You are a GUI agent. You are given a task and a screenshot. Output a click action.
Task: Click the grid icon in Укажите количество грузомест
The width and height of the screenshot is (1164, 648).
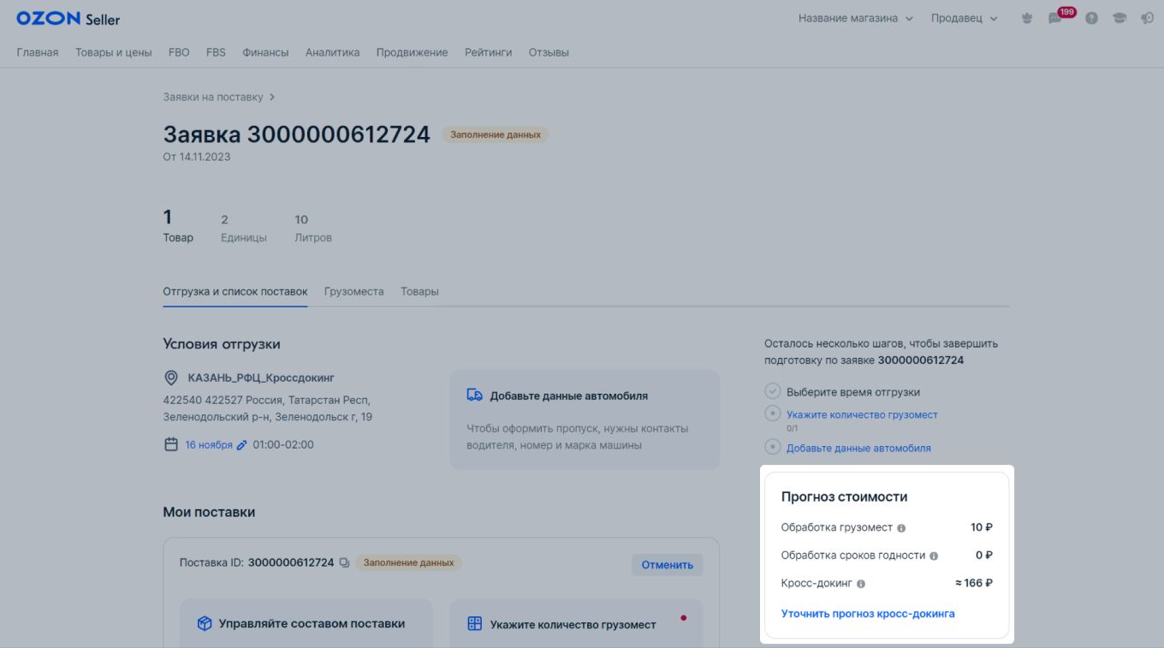click(475, 624)
